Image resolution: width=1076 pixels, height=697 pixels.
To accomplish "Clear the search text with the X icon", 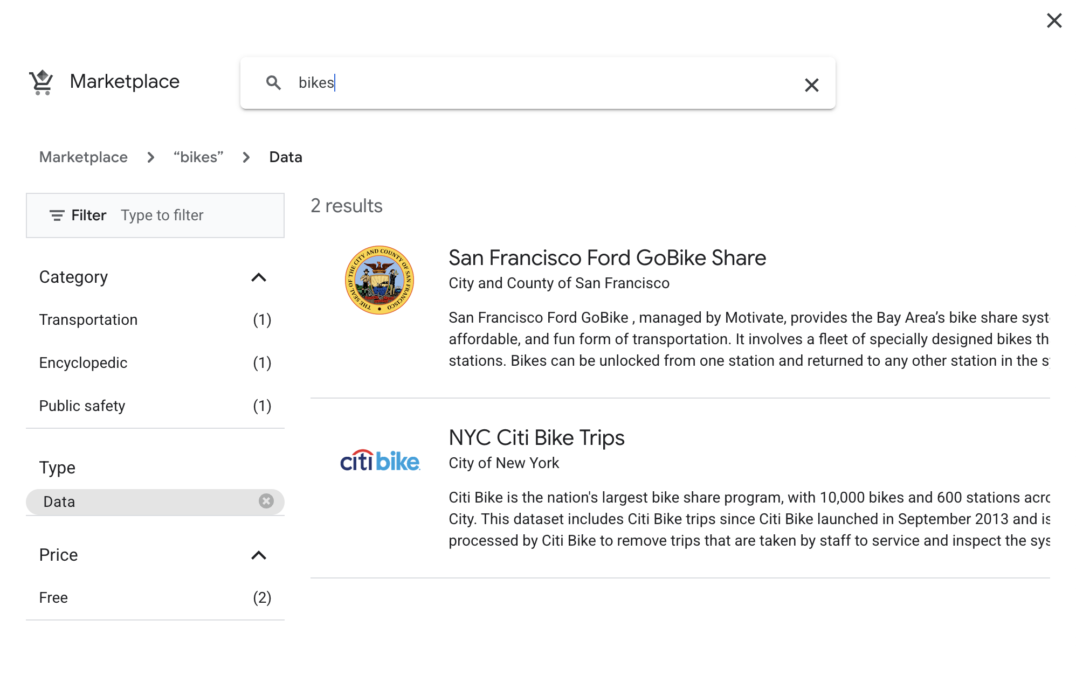I will coord(811,85).
